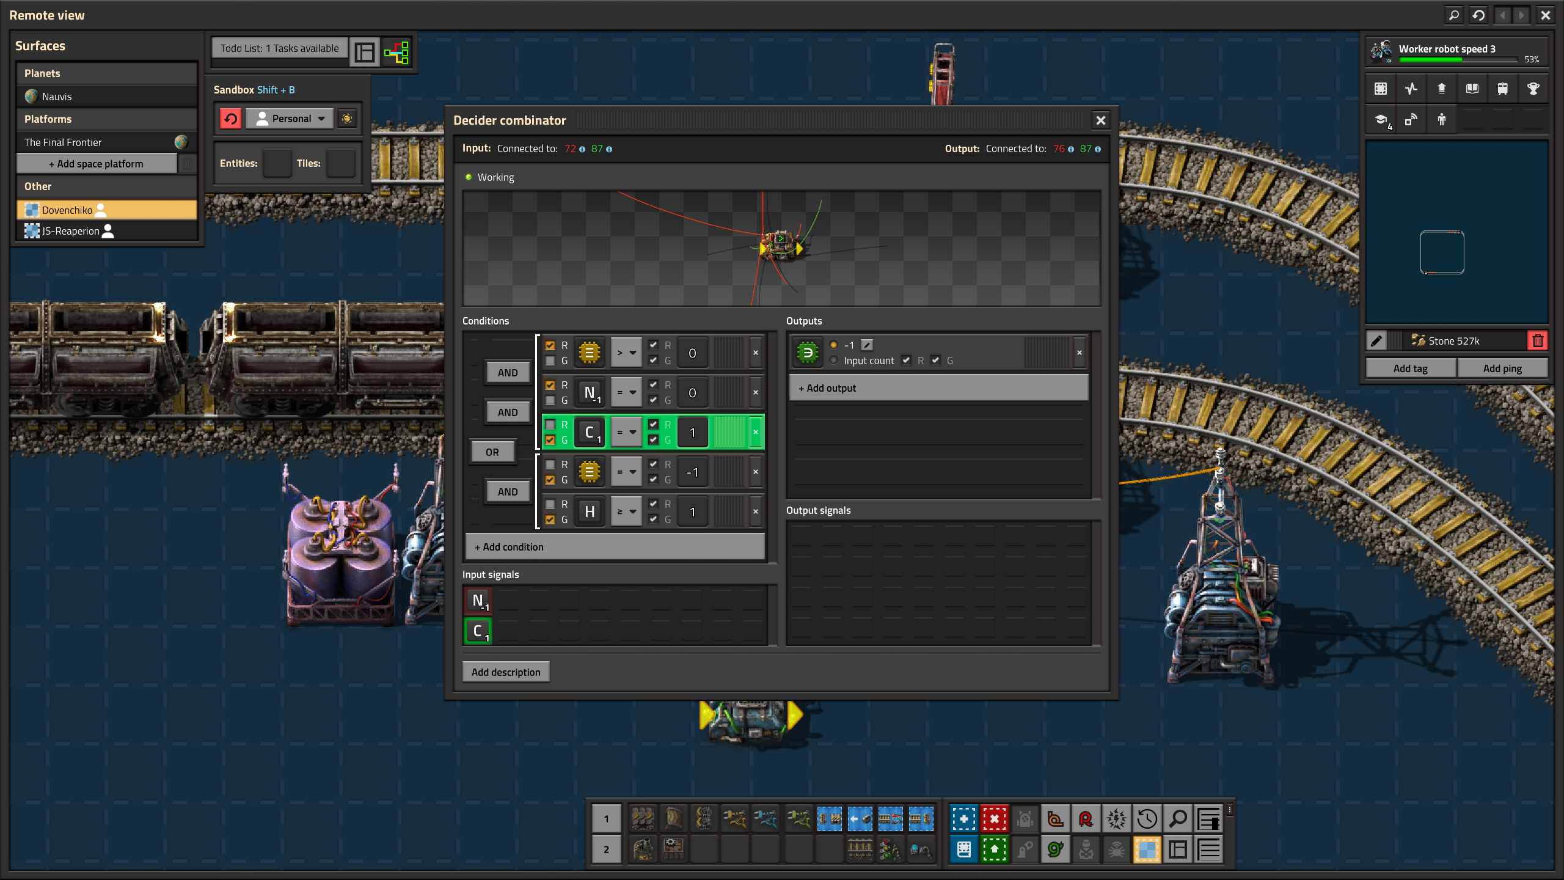Viewport: 1564px width, 880px height.
Task: Click the reset view arrow in title bar
Action: pos(1478,15)
